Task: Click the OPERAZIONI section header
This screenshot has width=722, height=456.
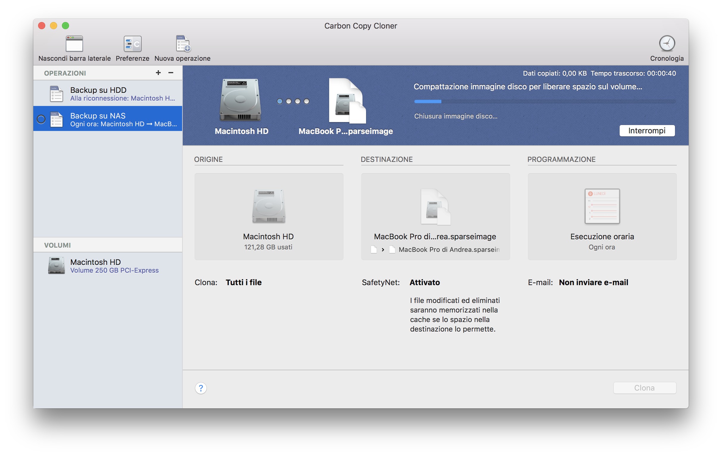Action: (x=65, y=73)
